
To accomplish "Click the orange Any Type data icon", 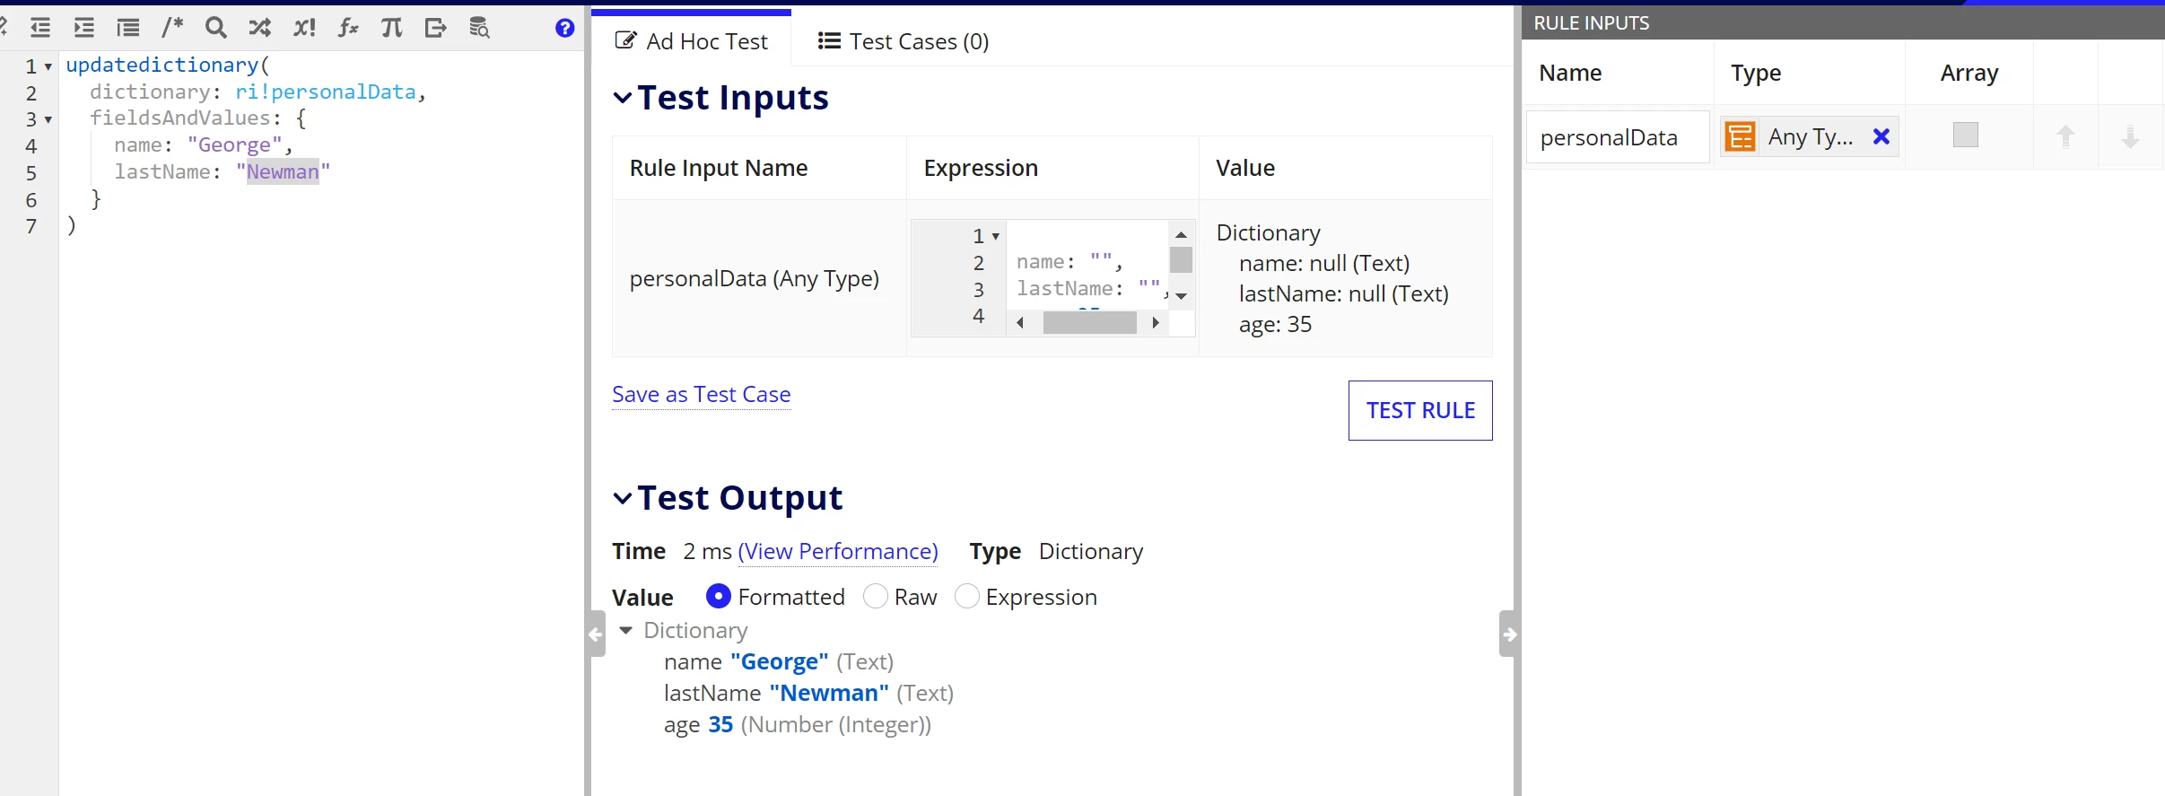I will click(1740, 136).
